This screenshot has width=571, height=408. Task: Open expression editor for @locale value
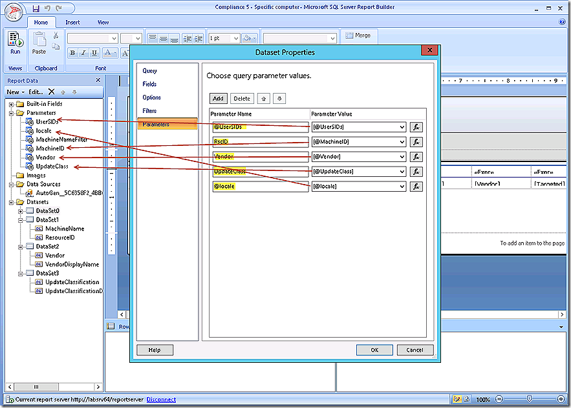click(416, 187)
